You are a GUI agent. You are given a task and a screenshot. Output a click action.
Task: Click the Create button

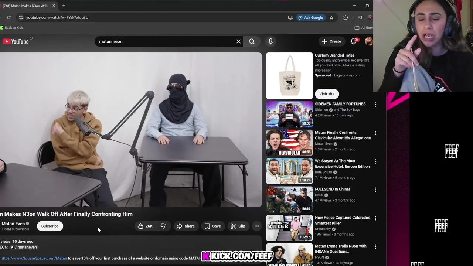331,41
